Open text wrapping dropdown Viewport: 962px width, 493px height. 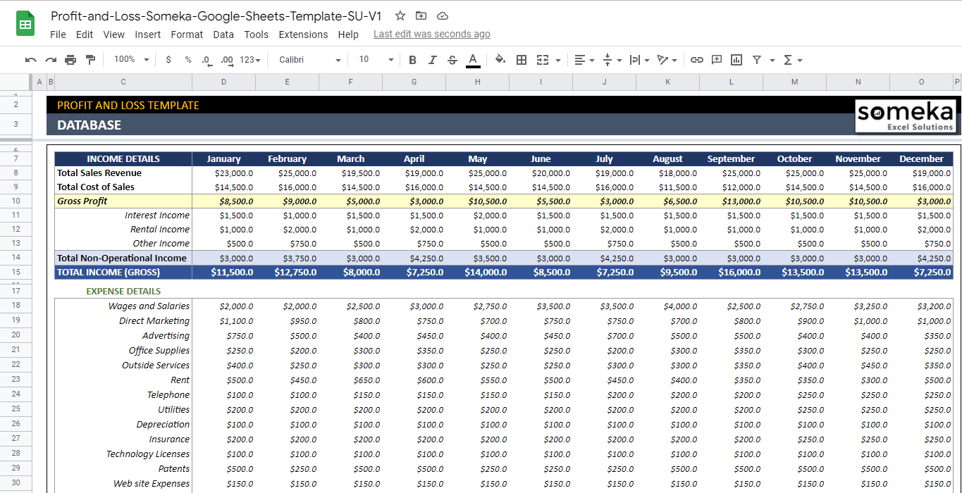pos(639,60)
